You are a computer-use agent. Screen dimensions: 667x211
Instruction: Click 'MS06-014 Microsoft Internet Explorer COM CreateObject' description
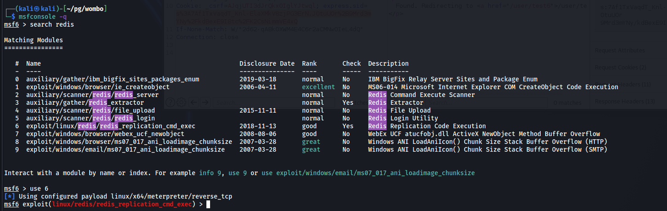(x=493, y=87)
